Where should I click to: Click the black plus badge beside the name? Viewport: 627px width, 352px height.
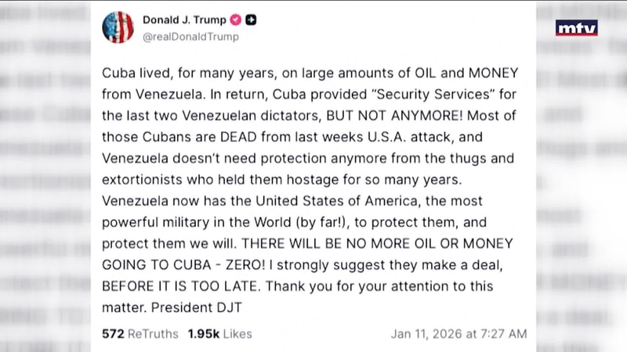(251, 20)
